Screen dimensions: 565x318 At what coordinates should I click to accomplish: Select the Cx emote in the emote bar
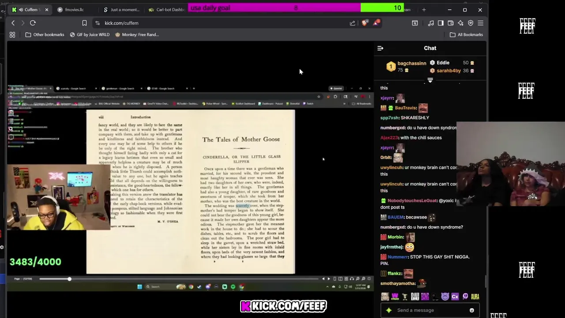pos(455,297)
